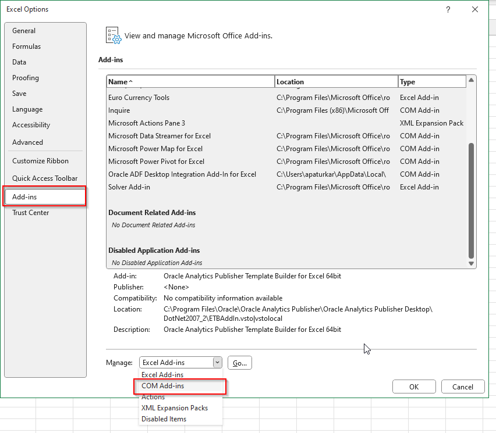496x433 pixels.
Task: Select Microsoft Power Map for Excel
Action: [286, 149]
